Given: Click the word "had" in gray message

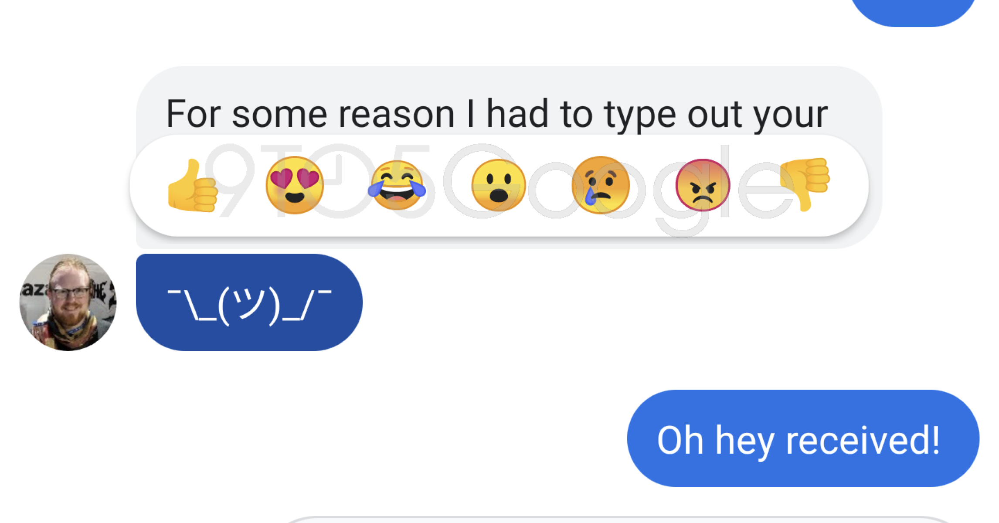Looking at the screenshot, I should click(x=517, y=114).
